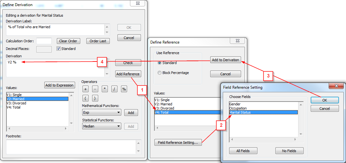Screen dimensions: 346x163
Task: Open the Mathematical Functions dropdown
Action: point(101,113)
